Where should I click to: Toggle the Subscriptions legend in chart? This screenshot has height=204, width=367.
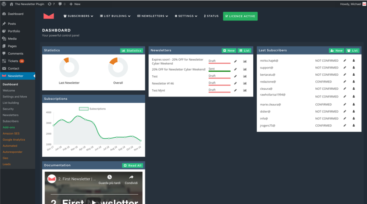[x=92, y=109]
